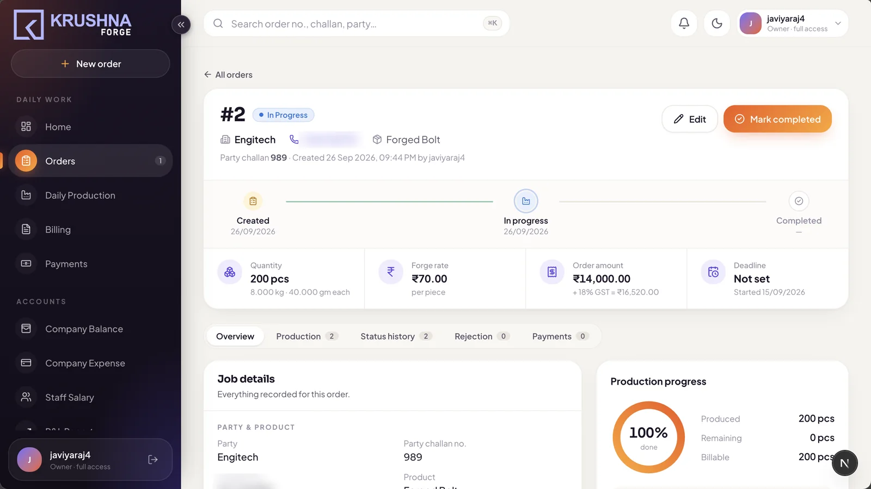This screenshot has width=871, height=489.
Task: Open the Payments tab with count 0
Action: (x=560, y=336)
